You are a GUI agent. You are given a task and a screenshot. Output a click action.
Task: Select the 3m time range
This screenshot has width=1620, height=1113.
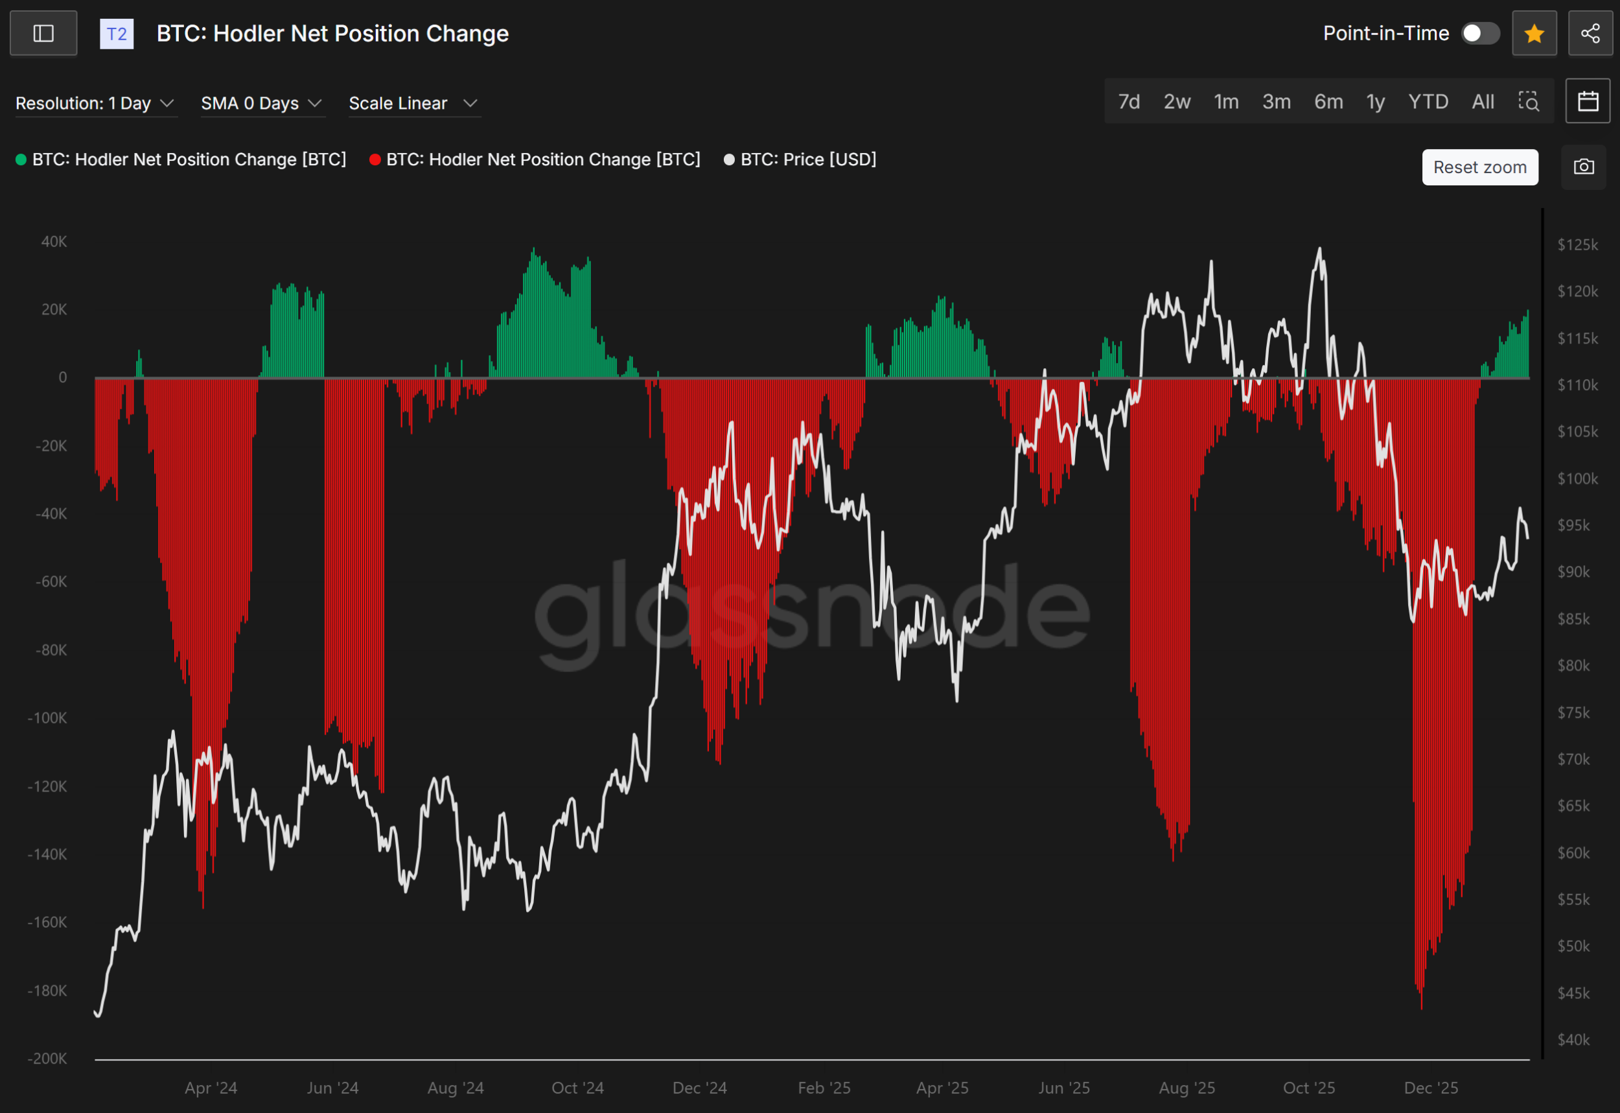1276,102
